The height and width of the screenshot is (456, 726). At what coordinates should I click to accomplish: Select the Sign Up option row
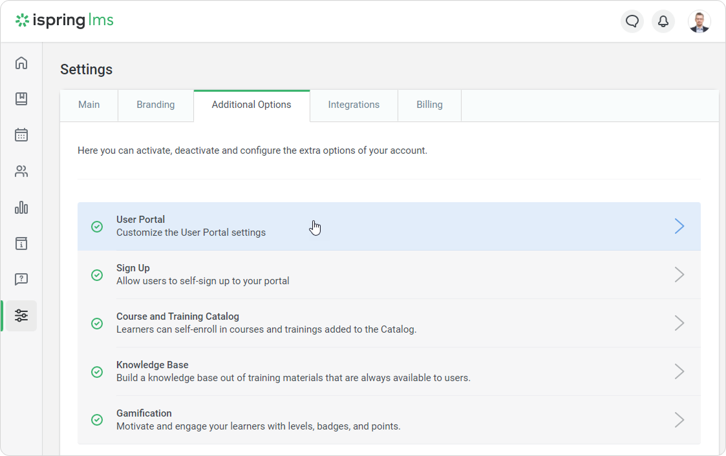(x=388, y=275)
